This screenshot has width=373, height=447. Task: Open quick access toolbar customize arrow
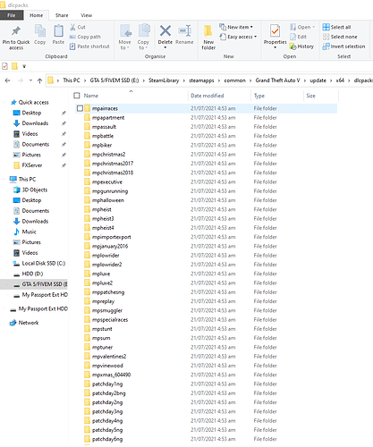pyautogui.click(x=24, y=66)
